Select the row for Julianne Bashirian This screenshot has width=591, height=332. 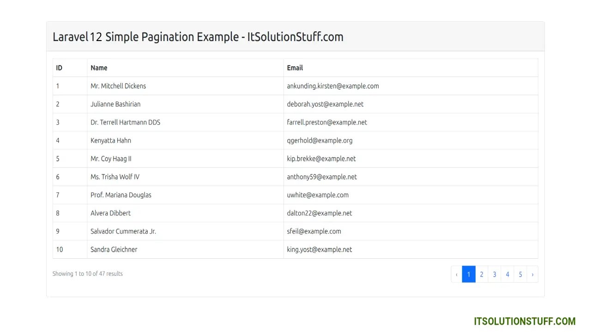[x=115, y=104]
